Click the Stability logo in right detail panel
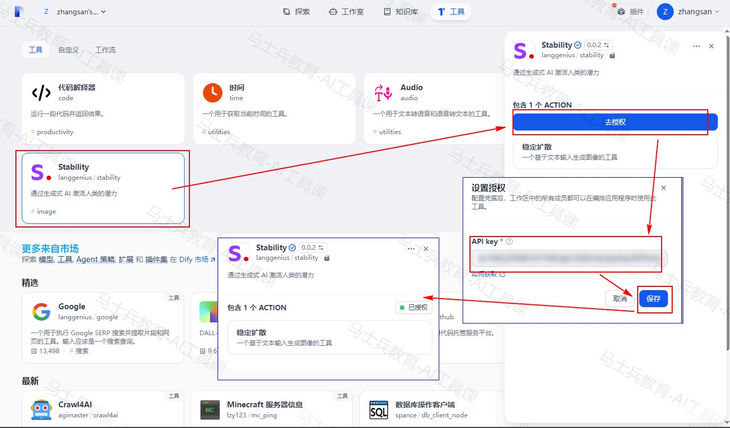Viewport: 730px width, 428px height. point(524,50)
